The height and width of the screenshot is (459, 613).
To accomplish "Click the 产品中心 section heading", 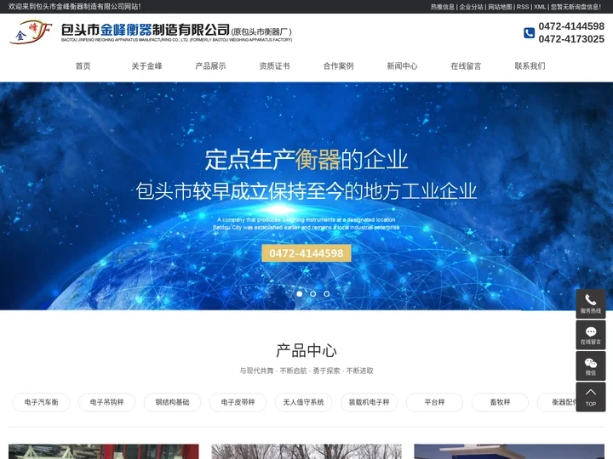I will pos(306,350).
